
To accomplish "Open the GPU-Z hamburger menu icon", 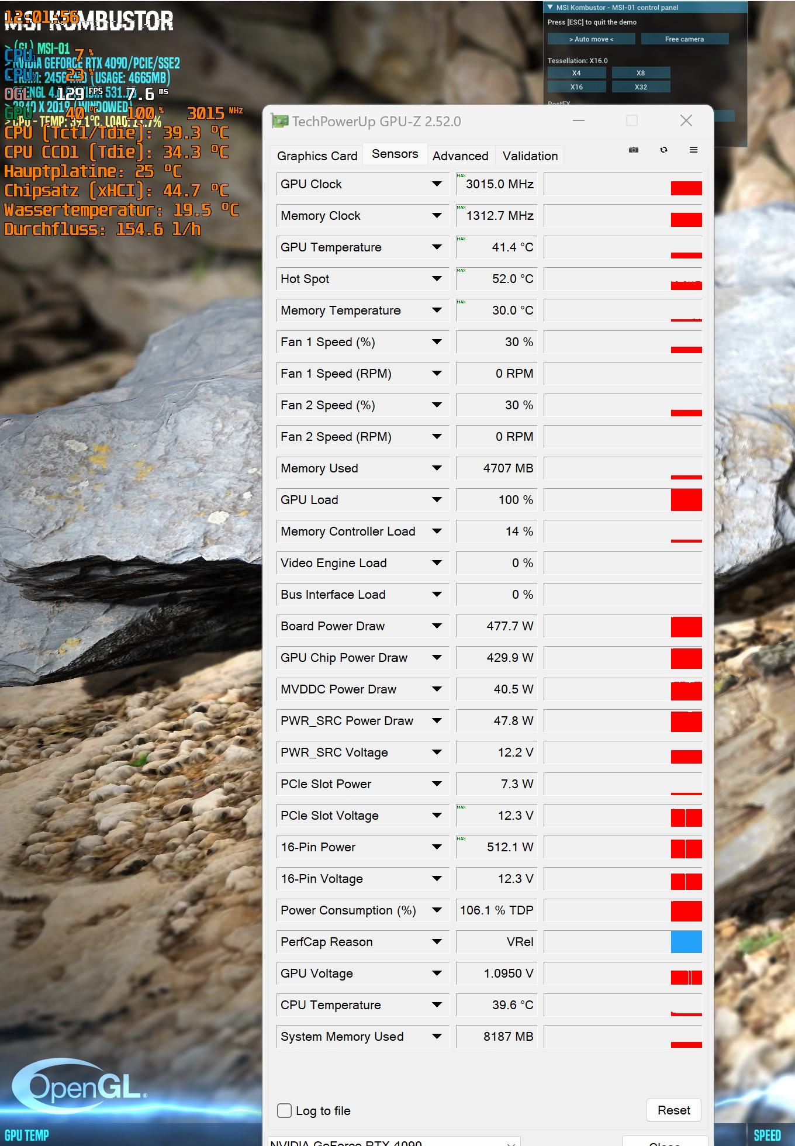I will (x=693, y=150).
